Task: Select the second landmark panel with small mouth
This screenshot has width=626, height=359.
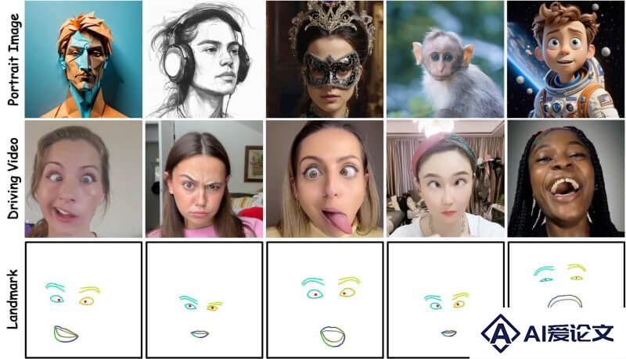Action: [204, 300]
